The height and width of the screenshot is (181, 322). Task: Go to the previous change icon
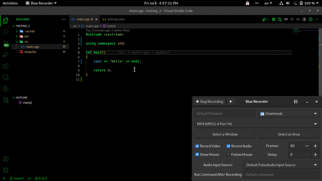coord(286,19)
